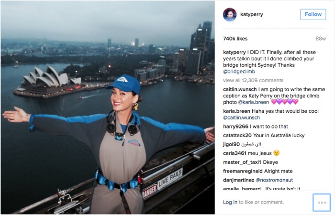Open the carla3461 commenter profile

tap(234, 153)
